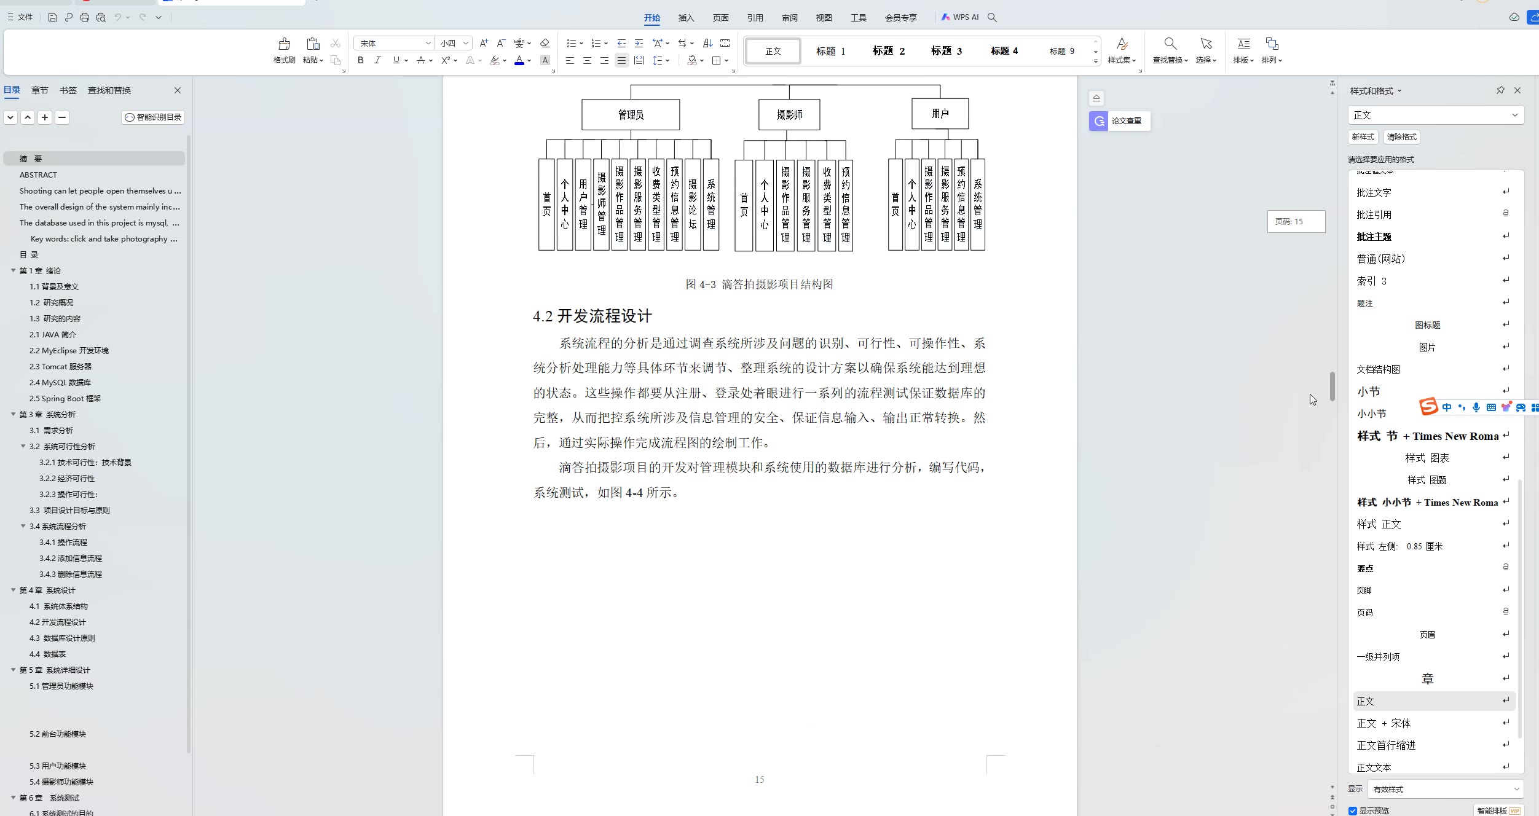
Task: Toggle Superscript X² formatting
Action: [x=446, y=60]
